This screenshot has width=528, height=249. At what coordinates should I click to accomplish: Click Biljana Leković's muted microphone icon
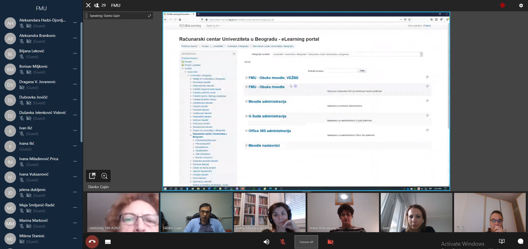[x=22, y=57]
